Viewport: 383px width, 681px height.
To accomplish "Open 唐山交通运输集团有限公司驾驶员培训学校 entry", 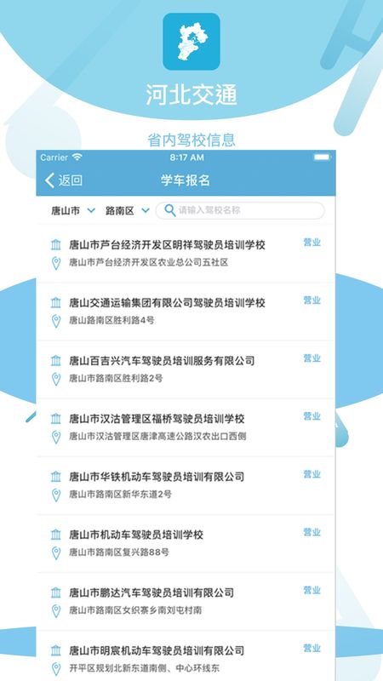I will (x=186, y=312).
